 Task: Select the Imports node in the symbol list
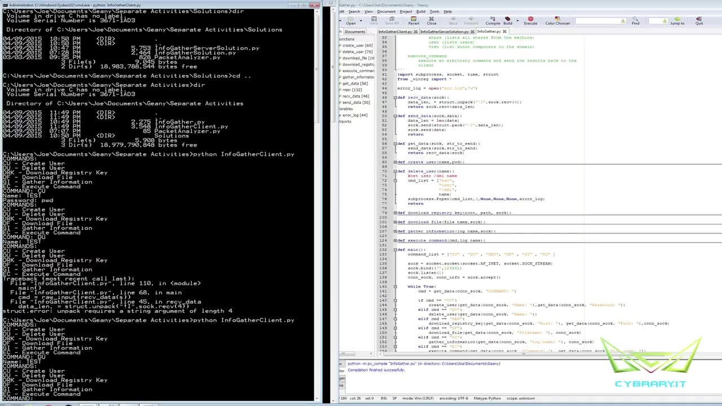click(x=345, y=122)
